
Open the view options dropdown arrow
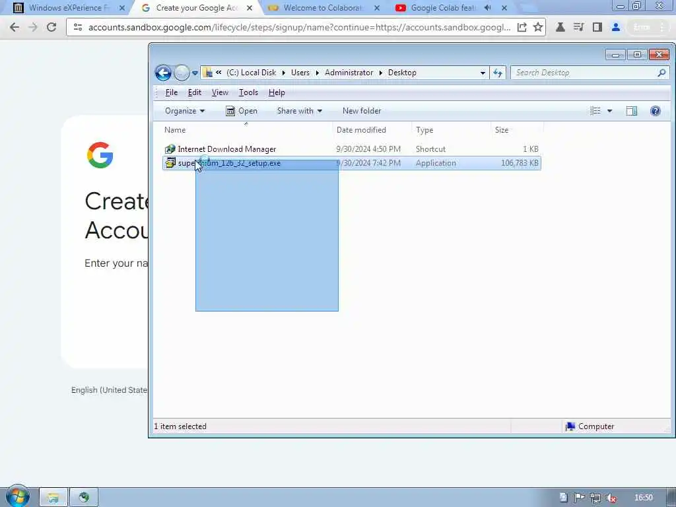609,111
